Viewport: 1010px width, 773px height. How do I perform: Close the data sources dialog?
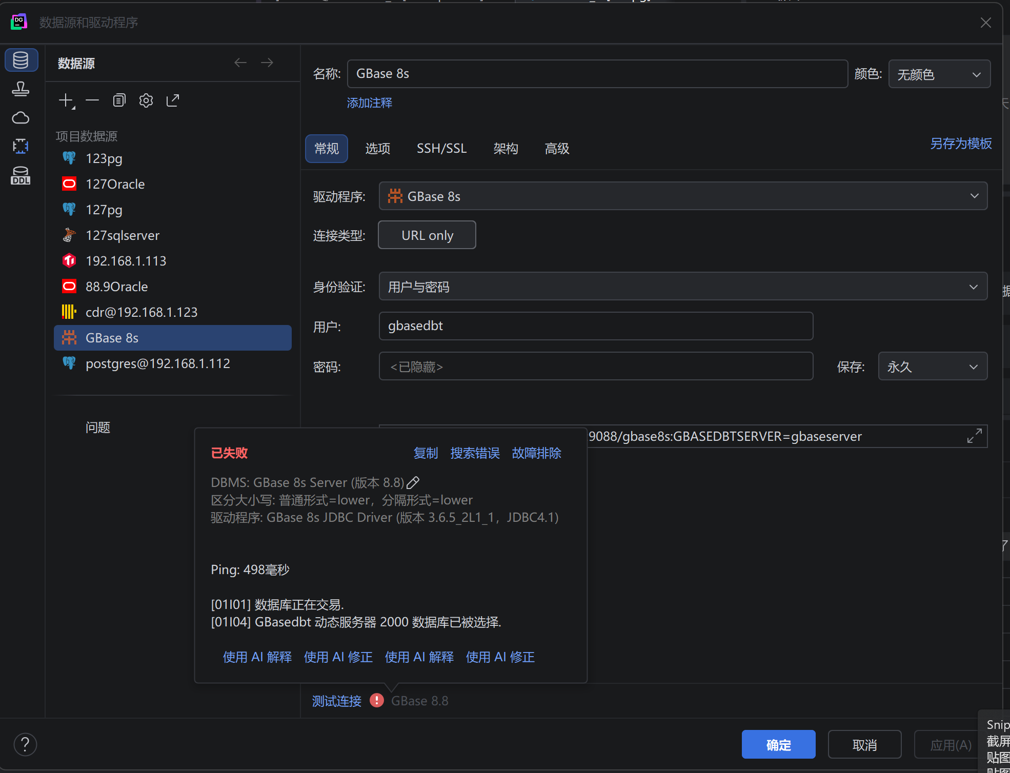click(985, 23)
